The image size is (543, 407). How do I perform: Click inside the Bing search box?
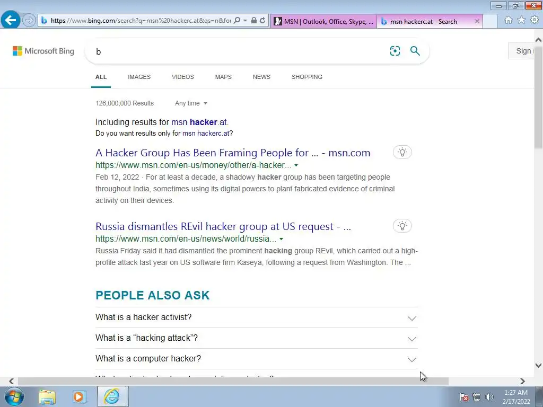tap(239, 51)
